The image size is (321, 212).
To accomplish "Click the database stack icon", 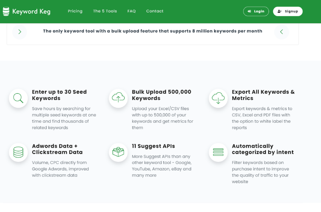I will click(x=18, y=152).
